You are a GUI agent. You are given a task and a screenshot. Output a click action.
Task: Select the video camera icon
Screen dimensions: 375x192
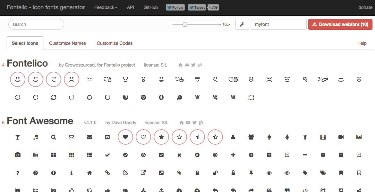pyautogui.click(x=341, y=137)
